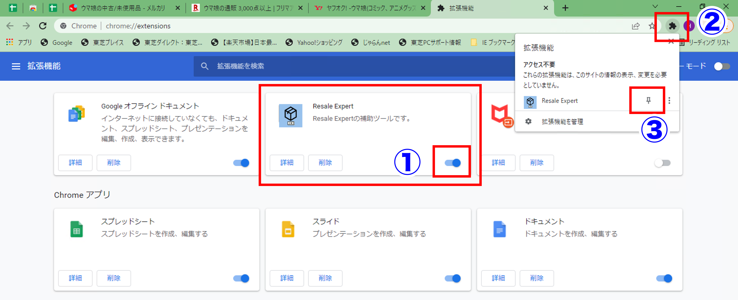Open the extensions puzzle icon in toolbar
Viewport: 738px width, 300px height.
point(672,26)
